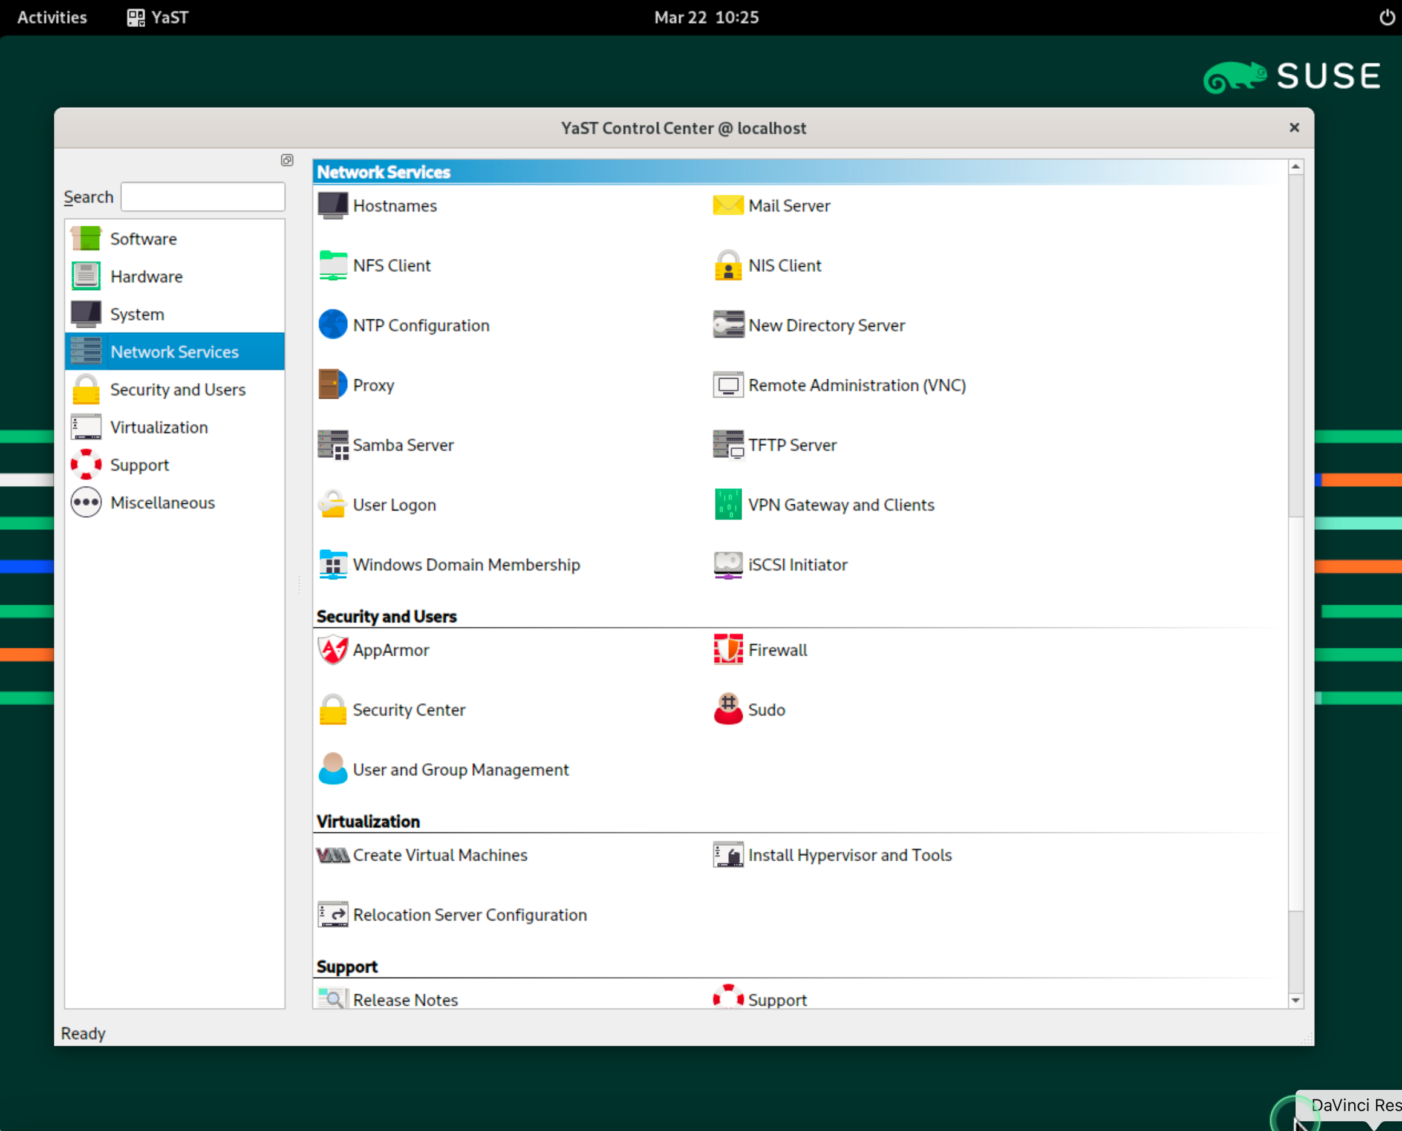Open Relocation Server Configuration icon

[333, 915]
